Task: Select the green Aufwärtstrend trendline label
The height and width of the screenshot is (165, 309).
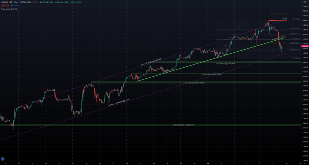Action: click(x=278, y=39)
